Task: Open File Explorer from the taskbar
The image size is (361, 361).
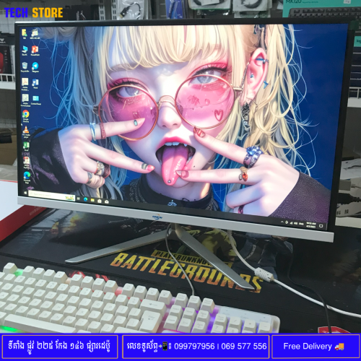Action: 92,200
